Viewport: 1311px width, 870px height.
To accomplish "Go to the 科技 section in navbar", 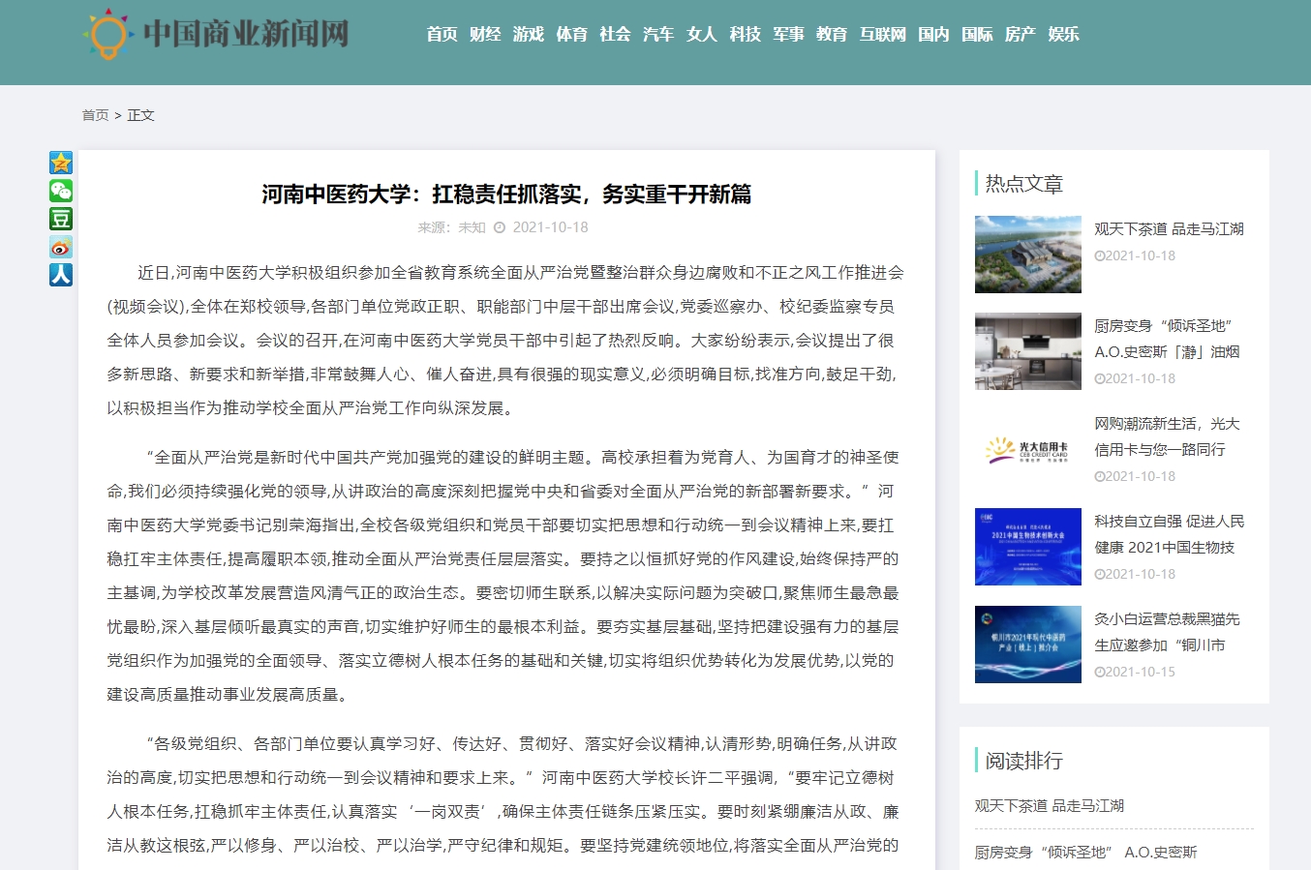I will point(745,35).
